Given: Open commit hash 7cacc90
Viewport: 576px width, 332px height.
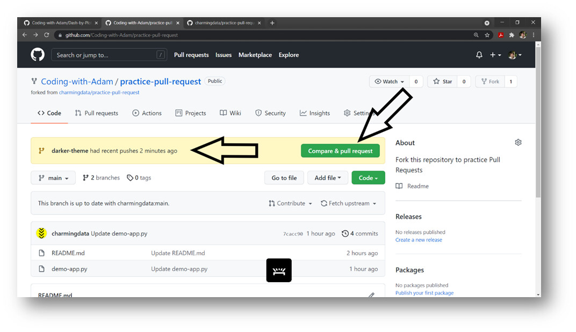Looking at the screenshot, I should click(293, 234).
